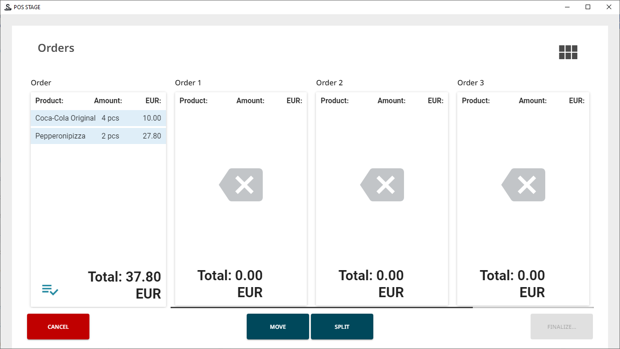Click the delete icon in Order 1
The width and height of the screenshot is (620, 349).
pyautogui.click(x=241, y=185)
